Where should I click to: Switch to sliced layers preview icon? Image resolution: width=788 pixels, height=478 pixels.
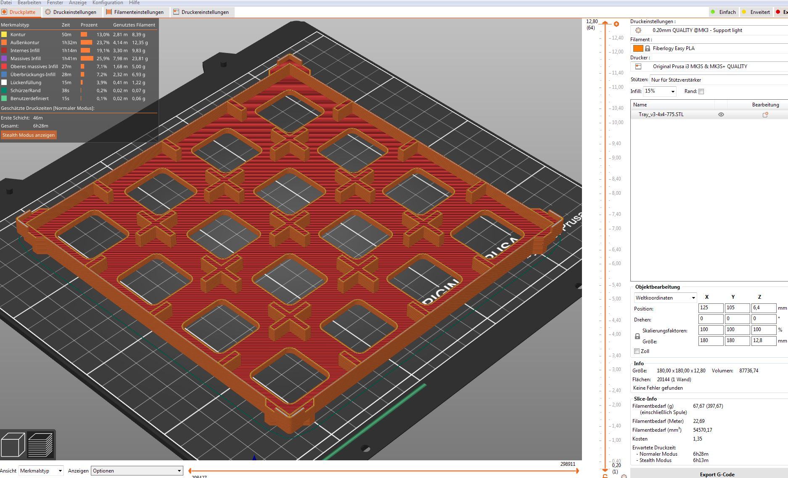coord(40,444)
